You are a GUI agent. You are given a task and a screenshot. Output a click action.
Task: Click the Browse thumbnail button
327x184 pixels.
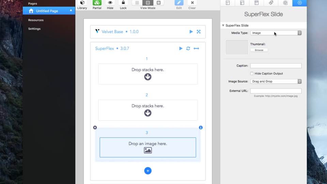[x=259, y=50]
